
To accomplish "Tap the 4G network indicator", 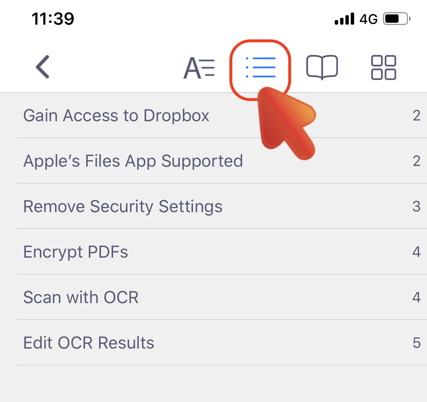I will 369,19.
